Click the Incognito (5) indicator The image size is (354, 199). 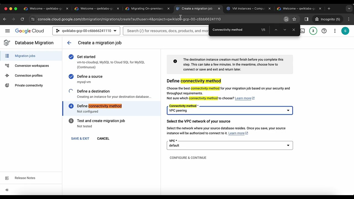pos(327,19)
